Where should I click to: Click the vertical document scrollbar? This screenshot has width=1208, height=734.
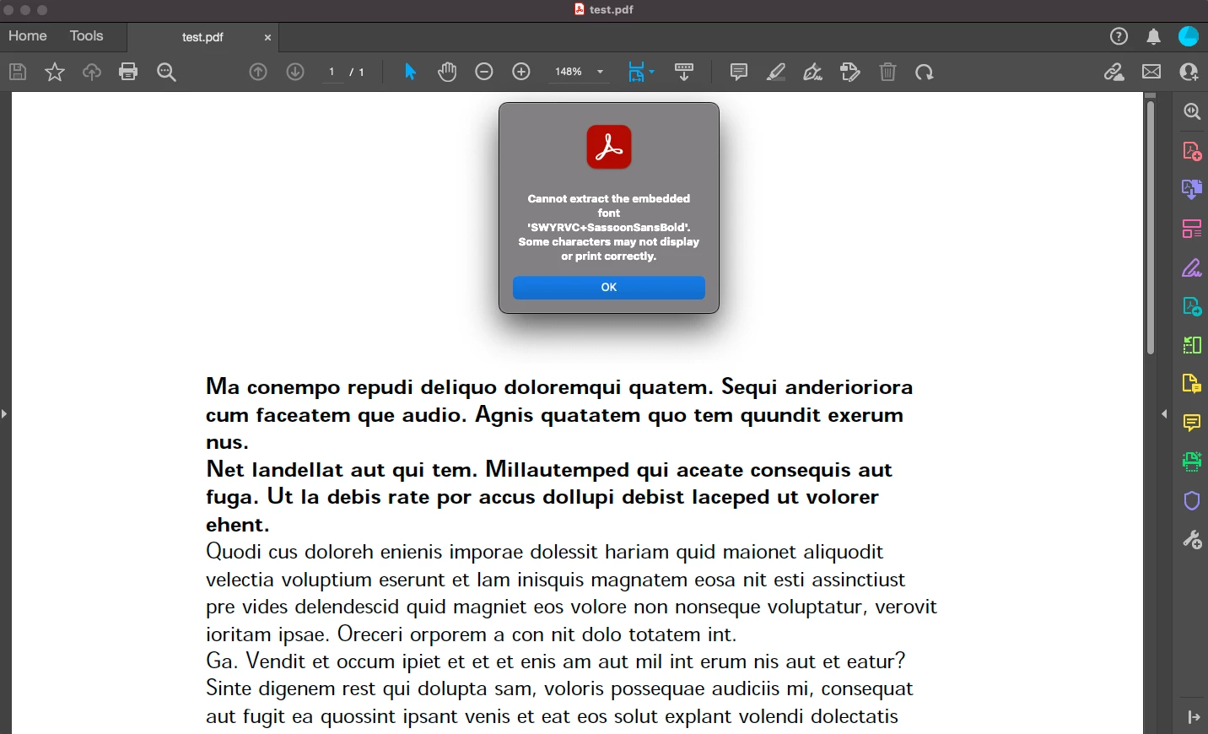coord(1151,228)
